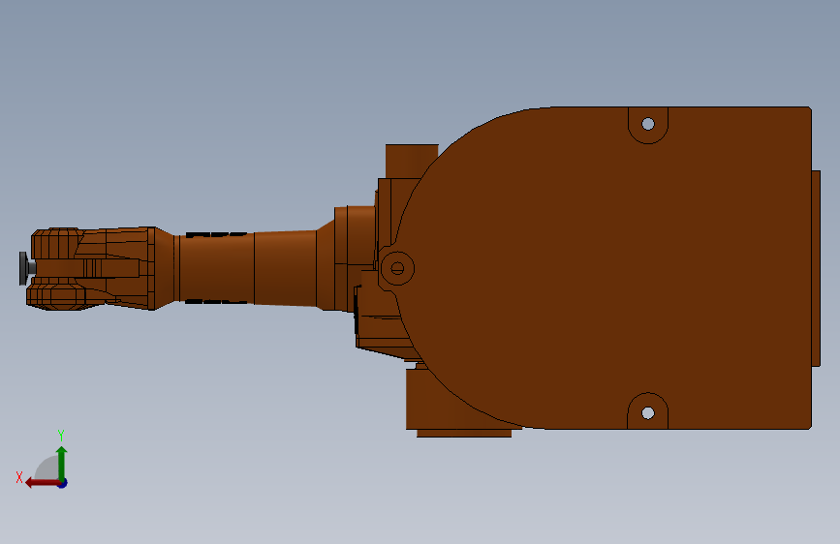Select the small square block above the arm joint
The image size is (840, 544).
(x=412, y=161)
